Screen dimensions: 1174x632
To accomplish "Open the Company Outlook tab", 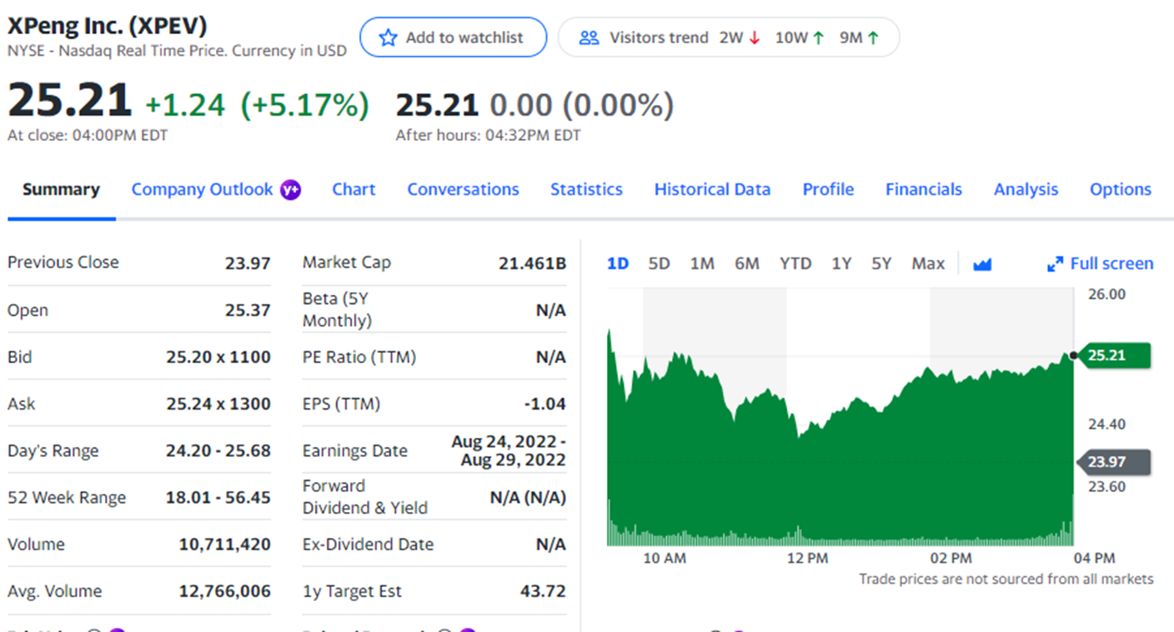I will (202, 190).
